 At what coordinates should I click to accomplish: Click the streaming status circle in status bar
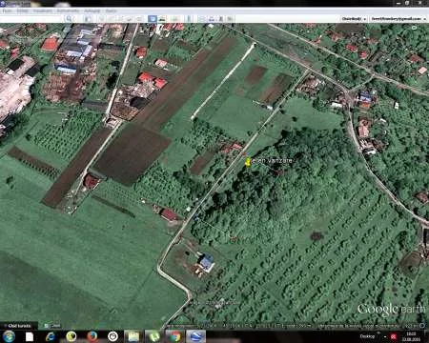[x=422, y=326]
